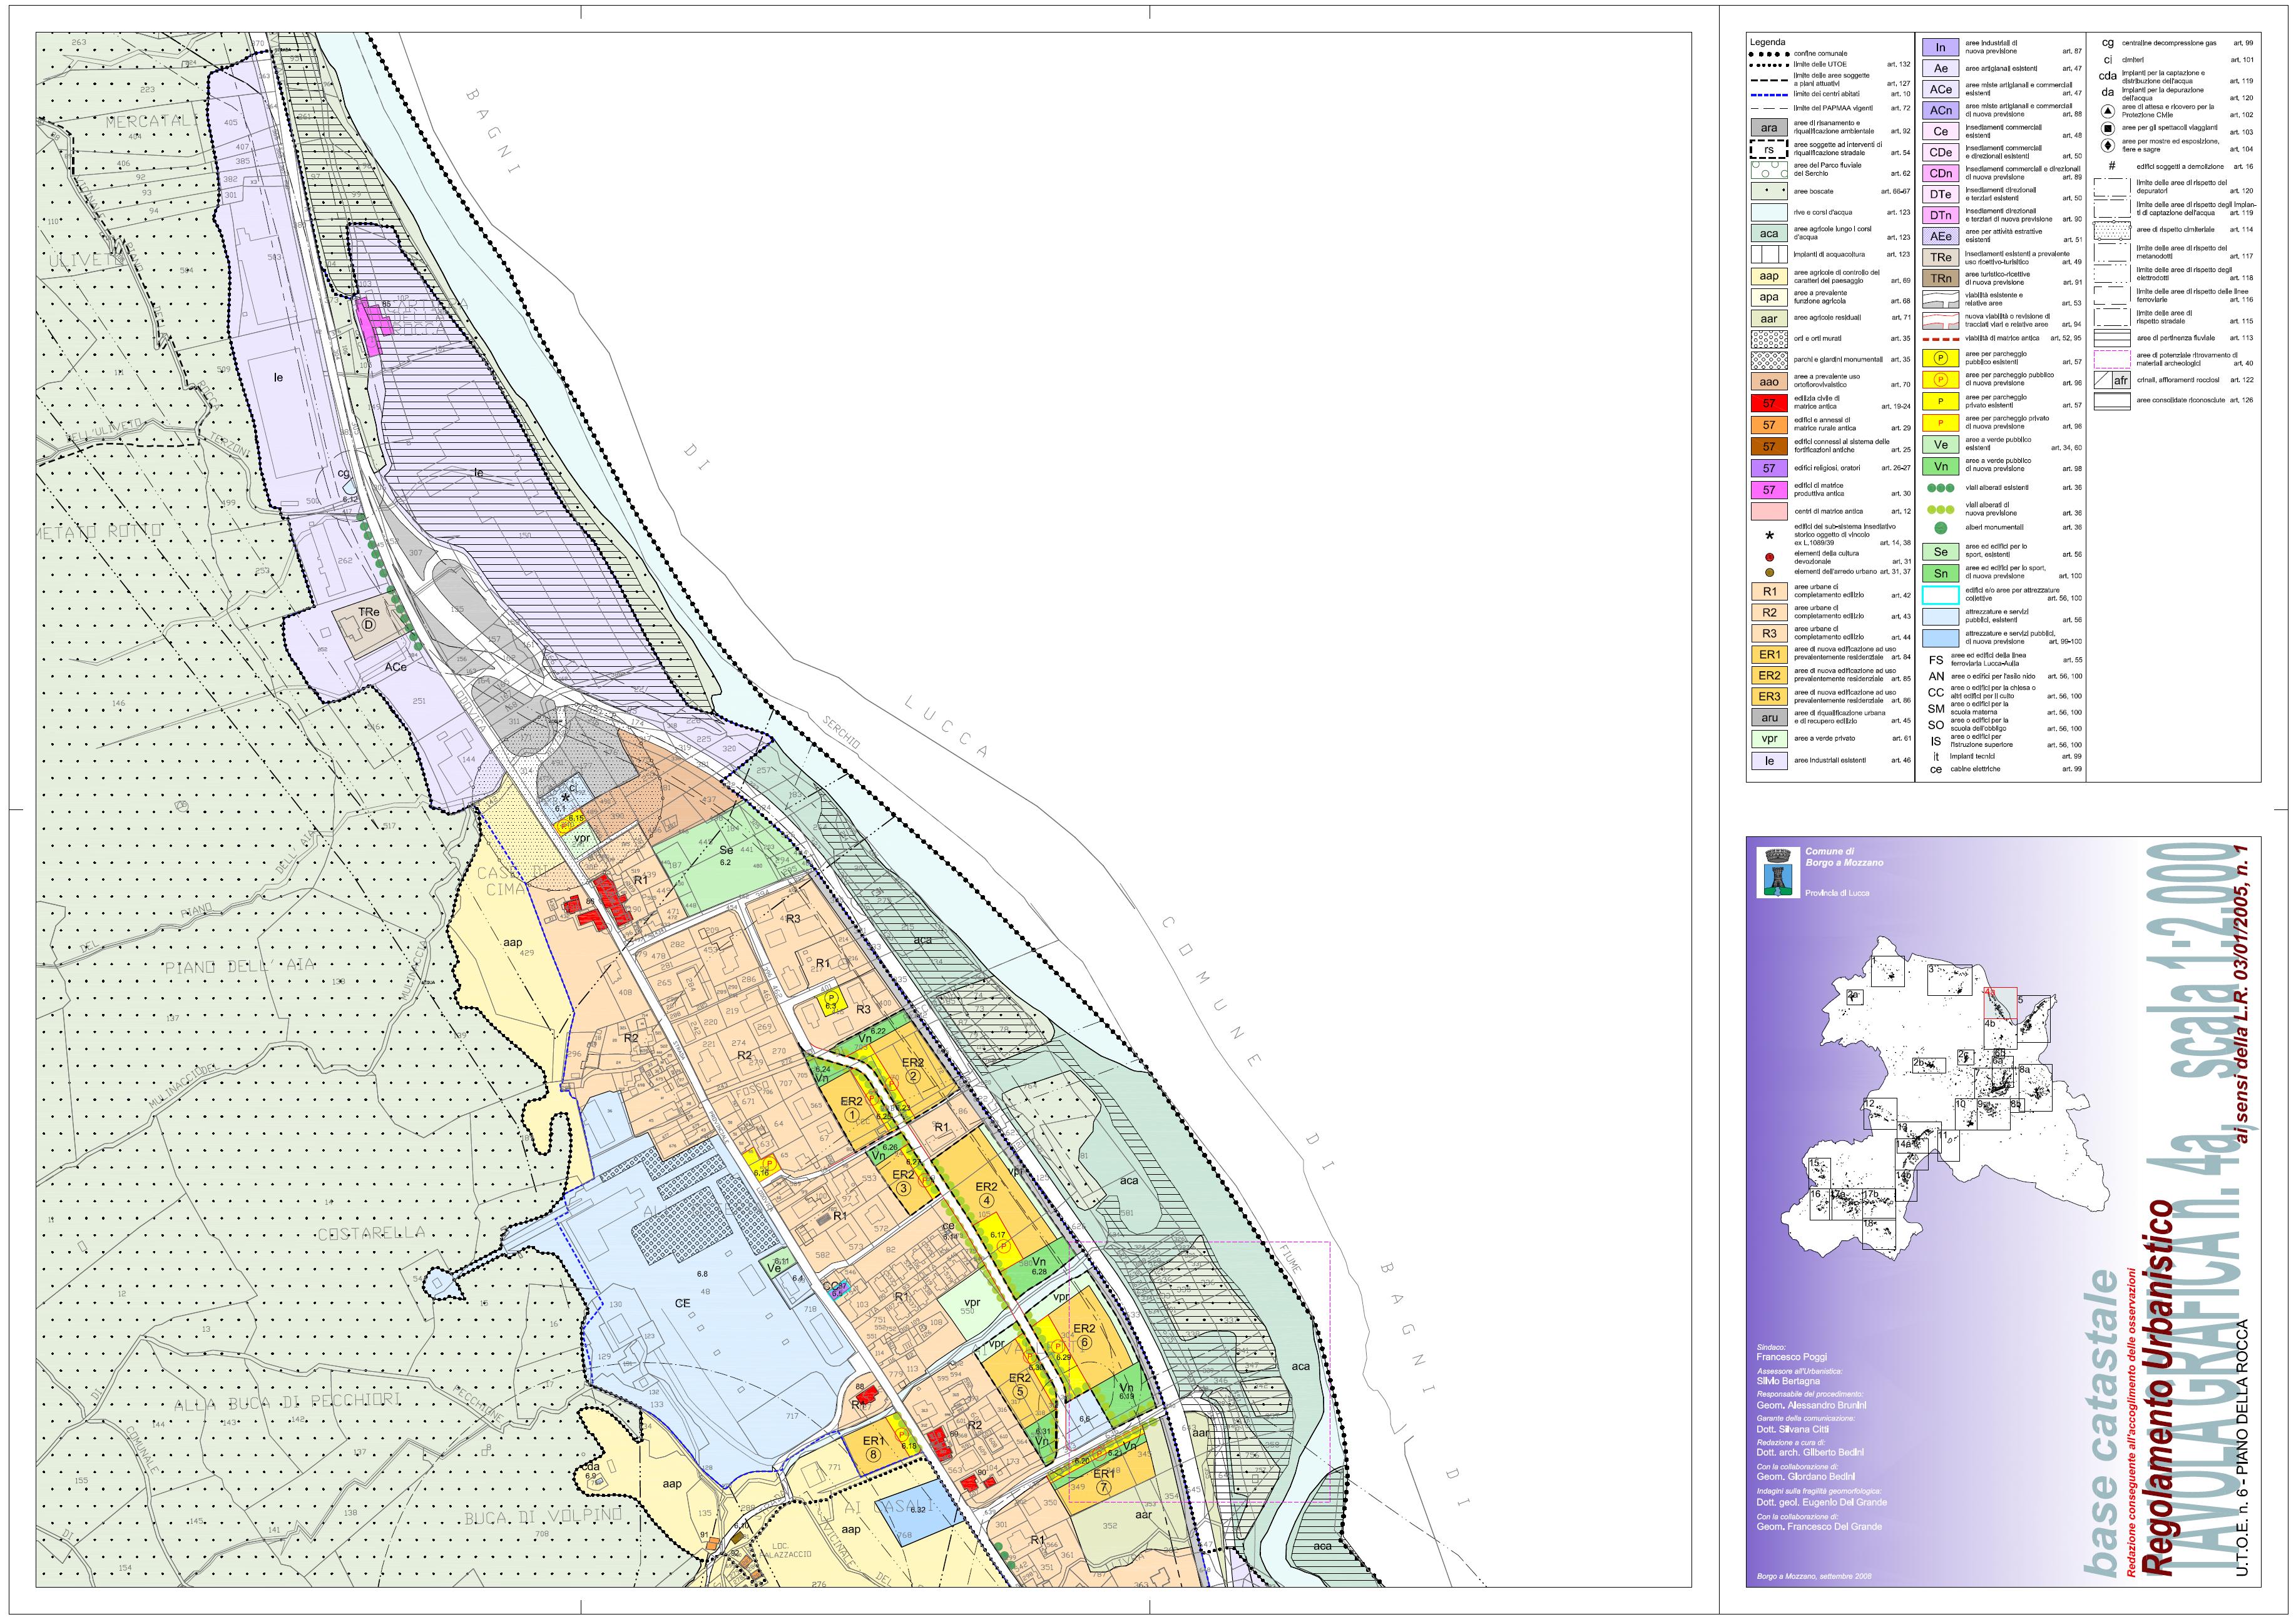
Task: Click the alberi monumentali green dot legend icon
Action: 1940,528
